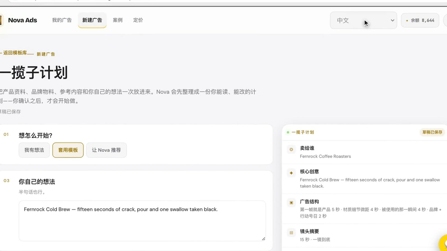Click the 一揽子计划 panel header label
This screenshot has height=251, width=447.
[303, 132]
